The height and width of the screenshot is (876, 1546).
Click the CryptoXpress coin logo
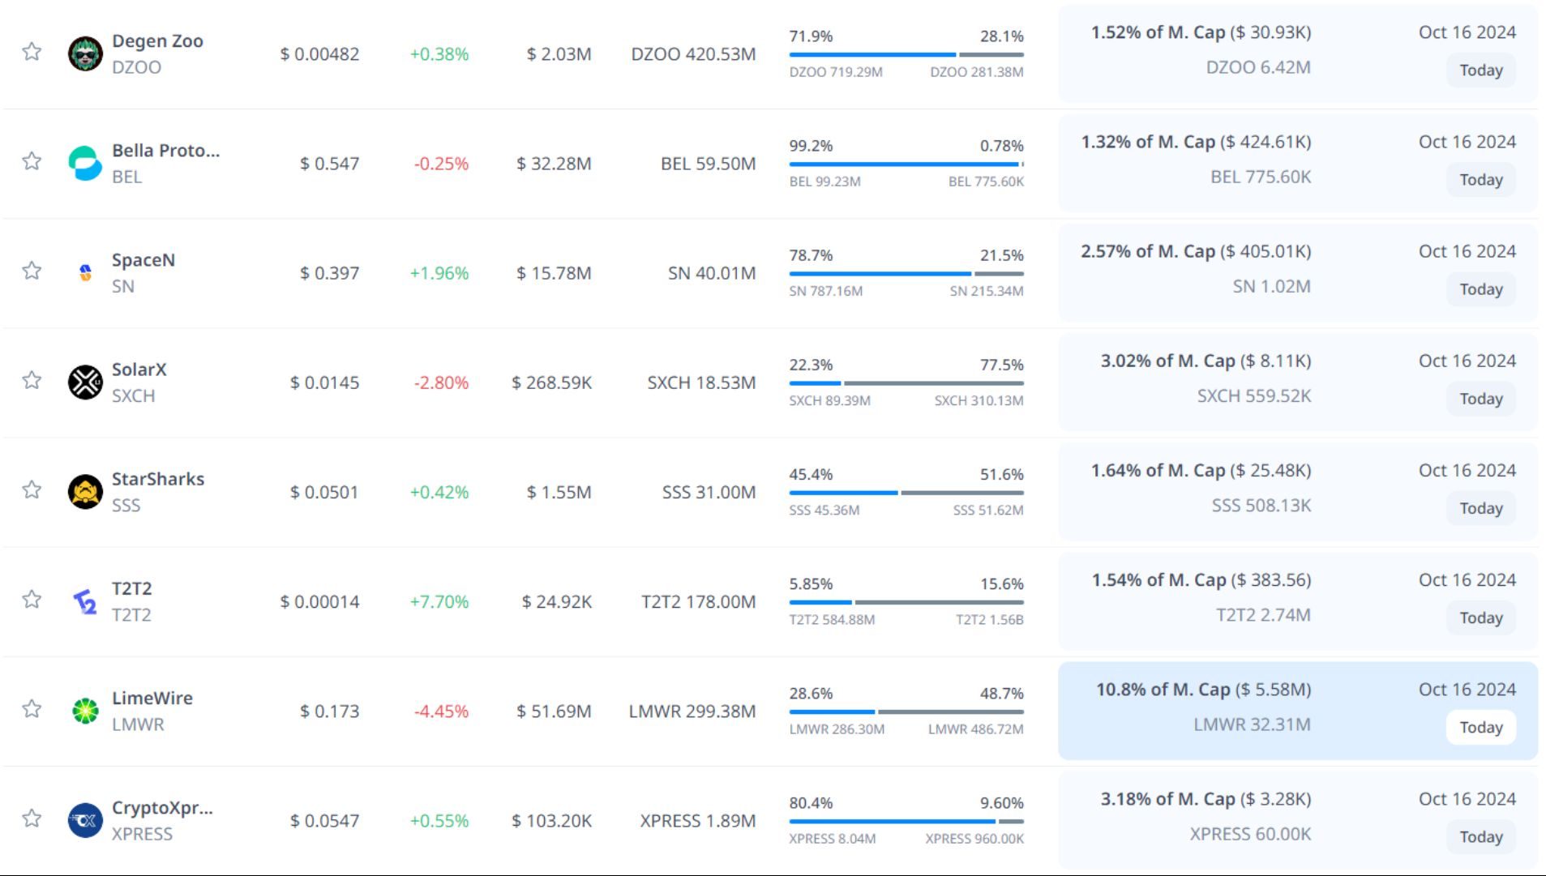click(85, 820)
